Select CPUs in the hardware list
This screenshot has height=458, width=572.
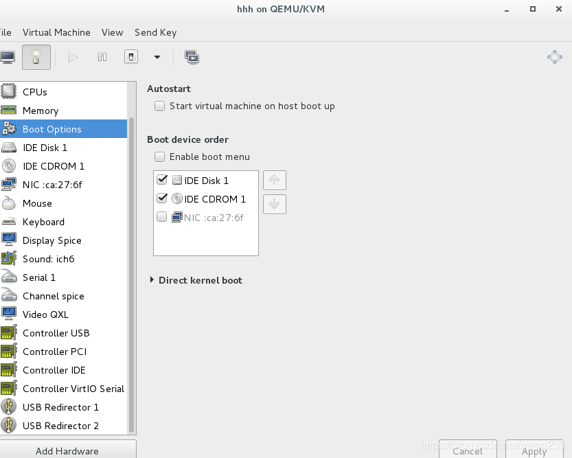point(63,92)
